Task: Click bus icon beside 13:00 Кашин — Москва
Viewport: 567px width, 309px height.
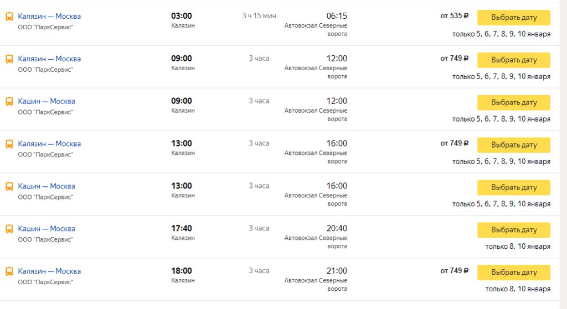Action: click(x=9, y=187)
